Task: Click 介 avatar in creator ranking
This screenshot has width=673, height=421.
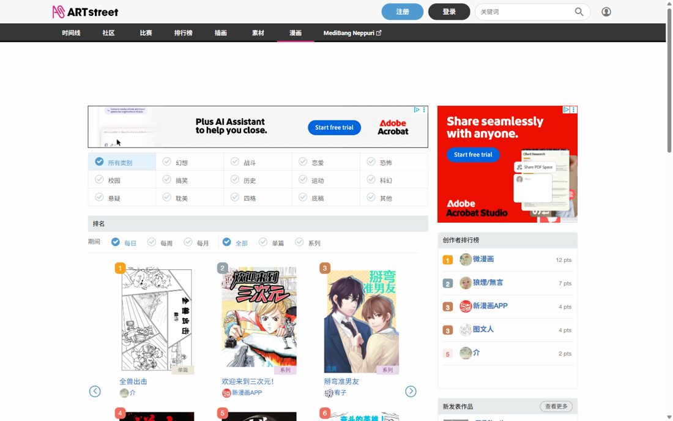Action: [465, 353]
